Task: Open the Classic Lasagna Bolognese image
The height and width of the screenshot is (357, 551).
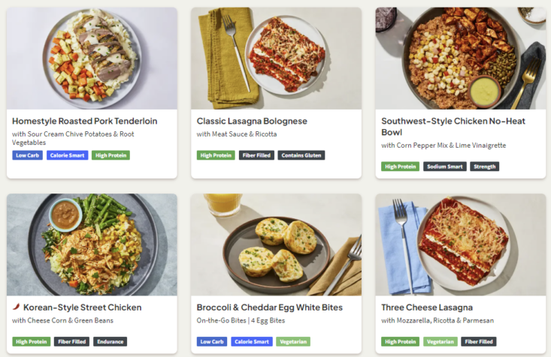Action: [x=276, y=58]
